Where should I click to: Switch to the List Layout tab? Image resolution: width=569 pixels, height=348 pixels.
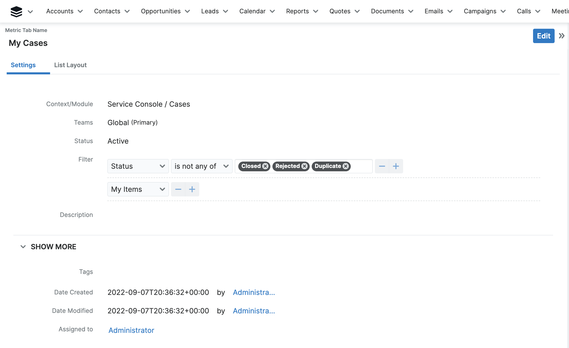tap(70, 65)
